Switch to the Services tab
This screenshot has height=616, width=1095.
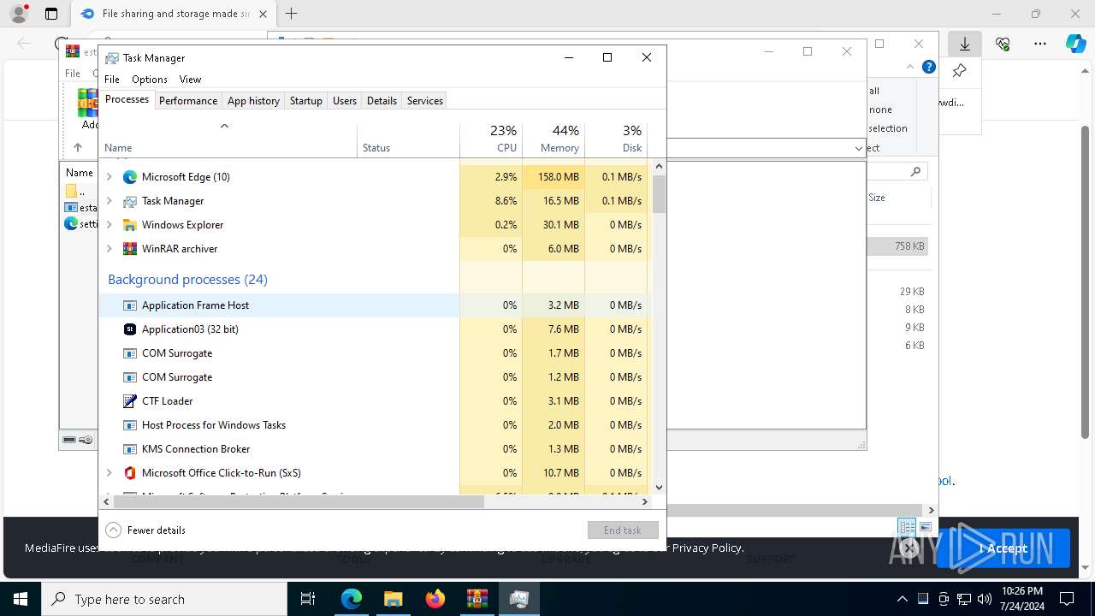(425, 100)
